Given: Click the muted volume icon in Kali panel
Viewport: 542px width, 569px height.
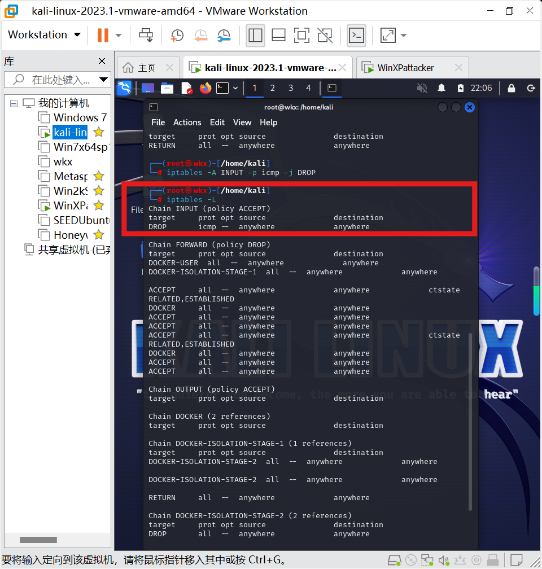Looking at the screenshot, I should pyautogui.click(x=422, y=88).
